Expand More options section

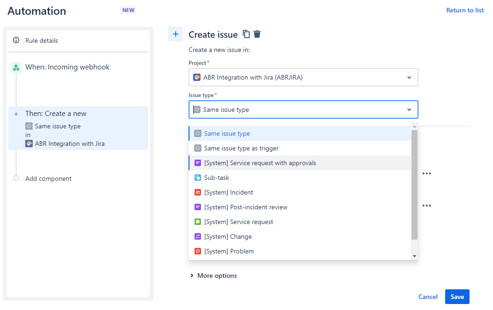pyautogui.click(x=213, y=276)
